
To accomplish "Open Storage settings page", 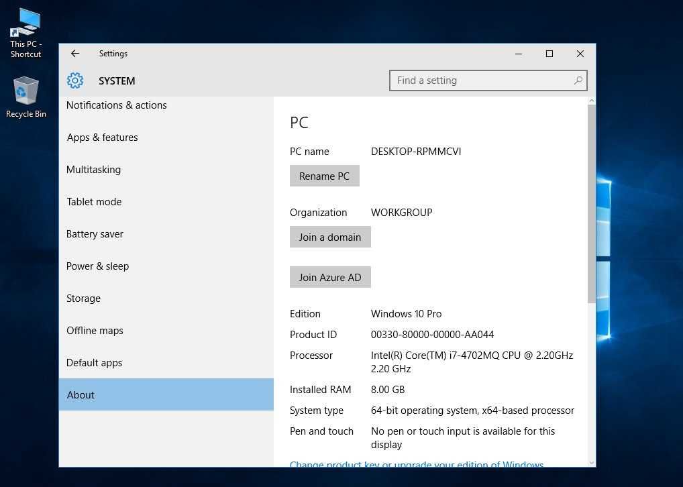I will [166, 299].
